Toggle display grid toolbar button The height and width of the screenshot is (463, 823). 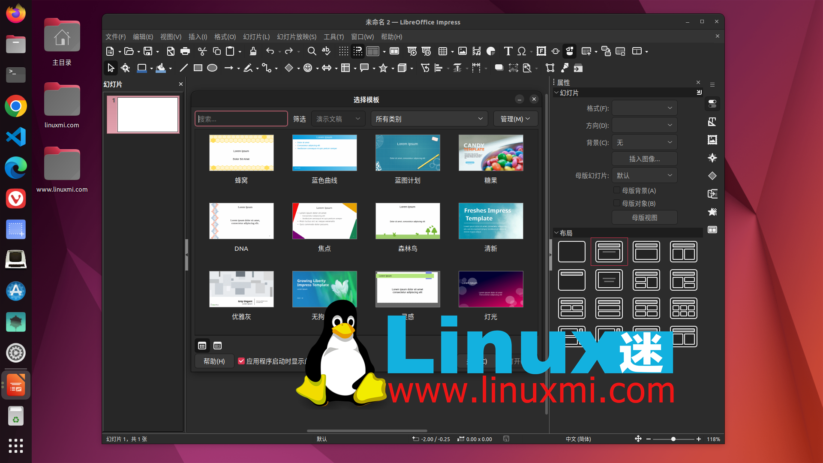tap(344, 51)
